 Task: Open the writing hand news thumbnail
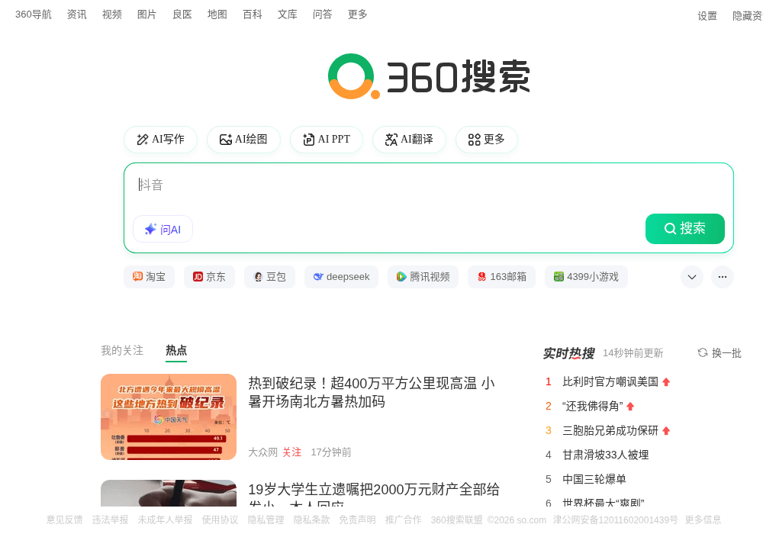[x=169, y=494]
